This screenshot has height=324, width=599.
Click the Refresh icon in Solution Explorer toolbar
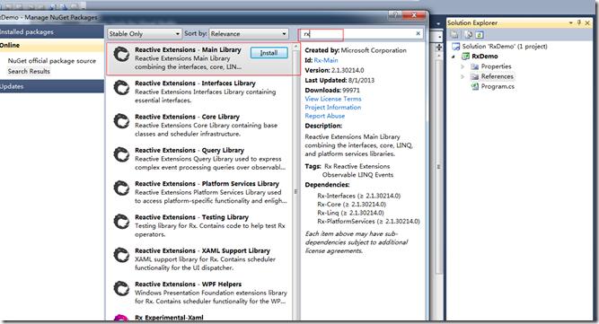pyautogui.click(x=479, y=35)
